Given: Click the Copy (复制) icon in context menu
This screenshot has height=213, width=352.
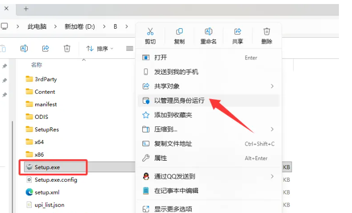Looking at the screenshot, I should 179,32.
